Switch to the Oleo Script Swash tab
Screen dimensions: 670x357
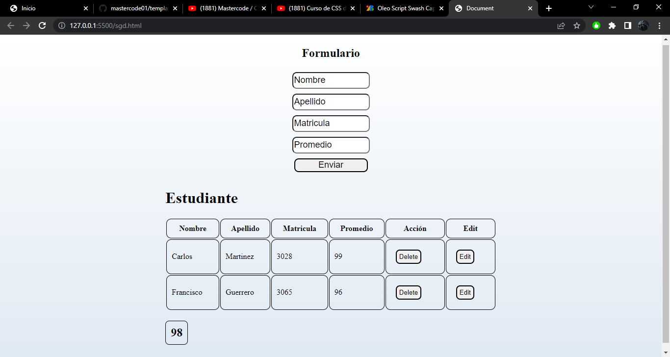point(402,8)
